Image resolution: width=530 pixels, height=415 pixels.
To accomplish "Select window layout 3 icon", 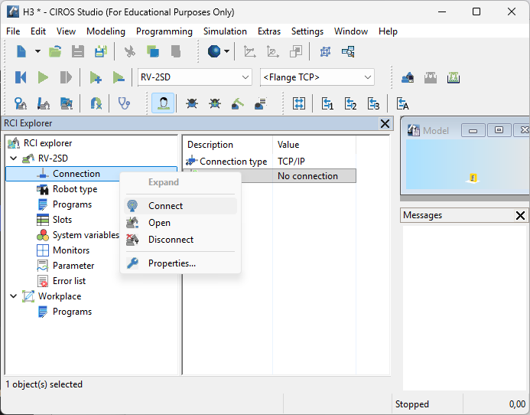I will coord(373,103).
